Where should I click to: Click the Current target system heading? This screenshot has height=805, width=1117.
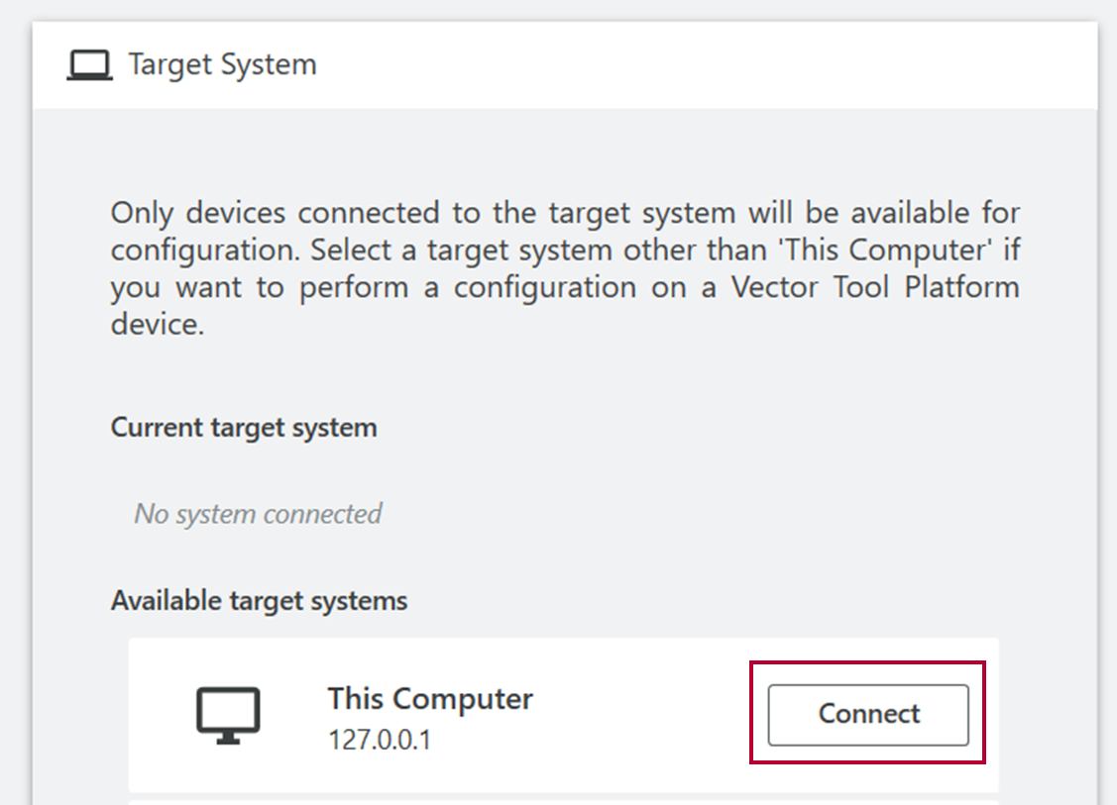tap(244, 428)
